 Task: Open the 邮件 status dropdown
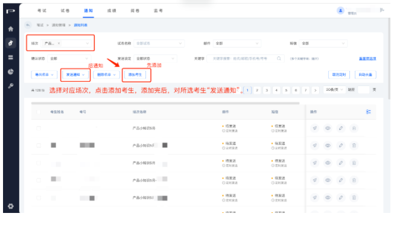pos(237,43)
